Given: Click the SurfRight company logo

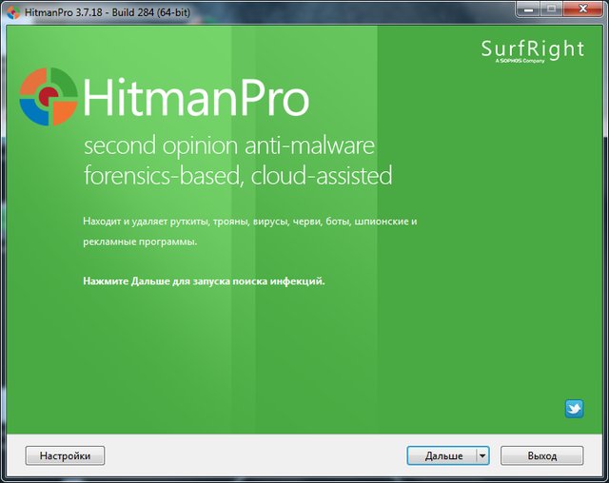Looking at the screenshot, I should [x=533, y=50].
